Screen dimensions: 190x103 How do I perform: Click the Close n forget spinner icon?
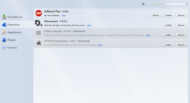coord(39,33)
